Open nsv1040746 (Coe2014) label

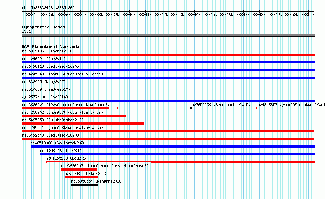pyautogui.click(x=62, y=151)
